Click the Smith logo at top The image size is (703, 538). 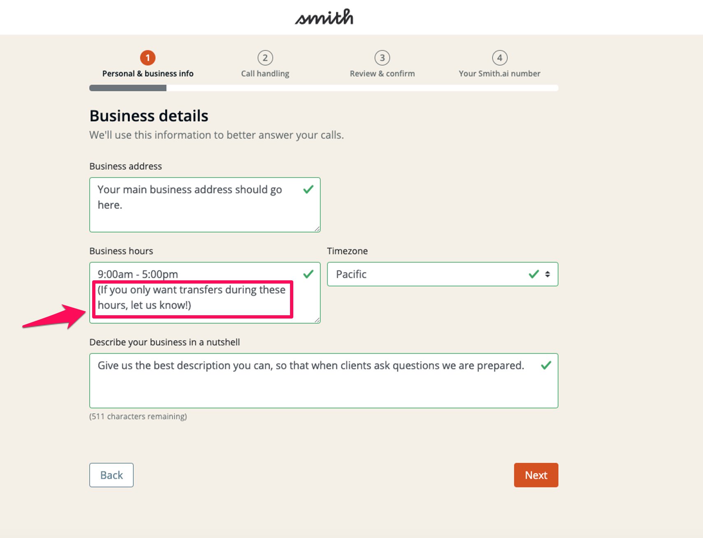pyautogui.click(x=324, y=17)
